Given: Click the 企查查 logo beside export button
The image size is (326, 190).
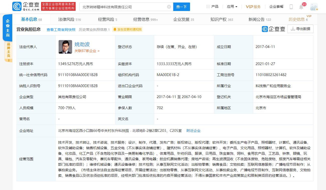Looking at the screenshot, I should (273, 29).
